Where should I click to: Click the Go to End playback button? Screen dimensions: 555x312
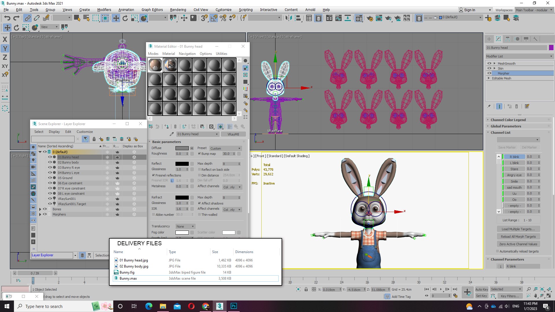tap(455, 289)
